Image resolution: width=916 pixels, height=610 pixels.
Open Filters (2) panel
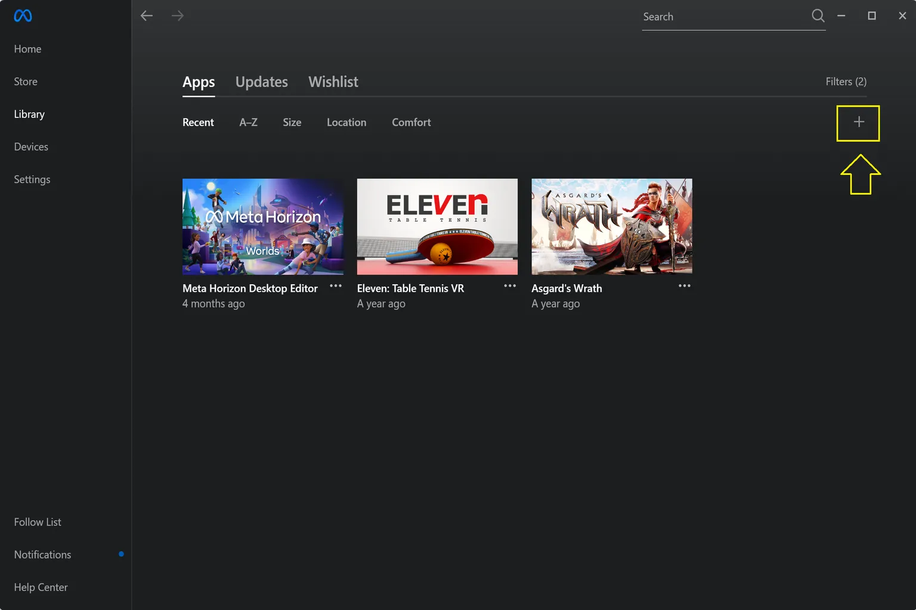[x=846, y=82]
